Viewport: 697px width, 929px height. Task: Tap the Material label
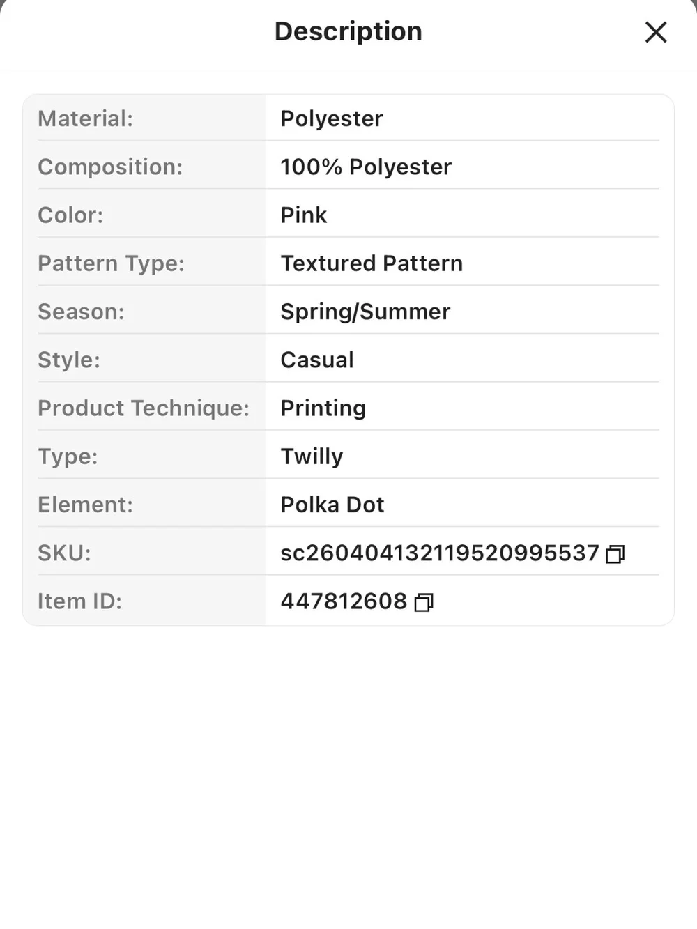[85, 118]
